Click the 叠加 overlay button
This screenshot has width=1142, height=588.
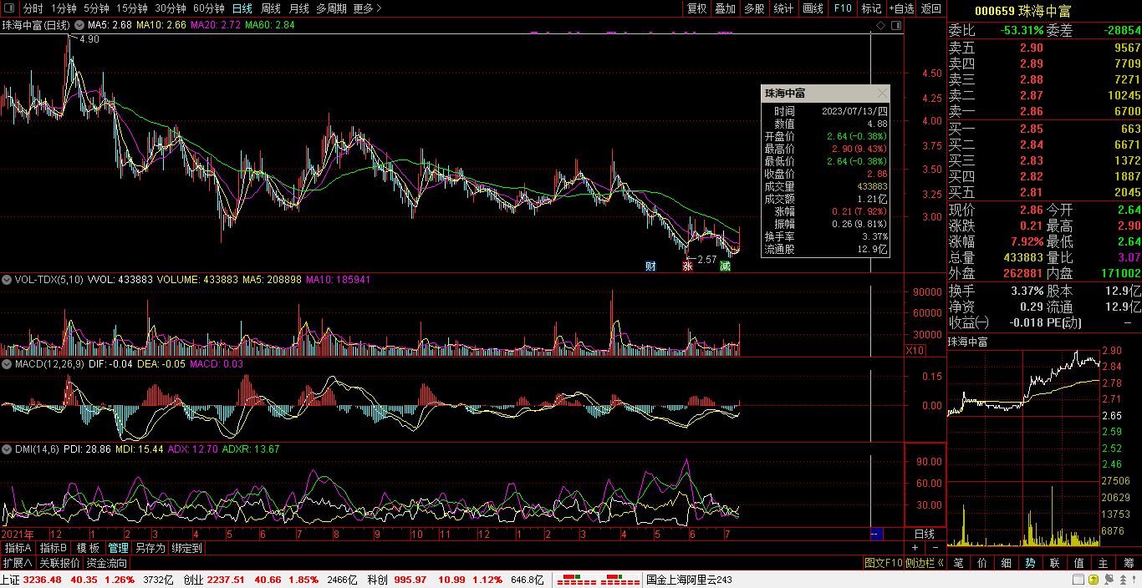coord(726,8)
